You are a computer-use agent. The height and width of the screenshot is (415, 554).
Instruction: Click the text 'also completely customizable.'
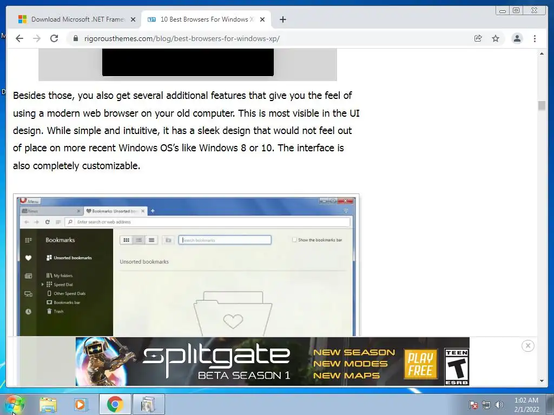(77, 165)
